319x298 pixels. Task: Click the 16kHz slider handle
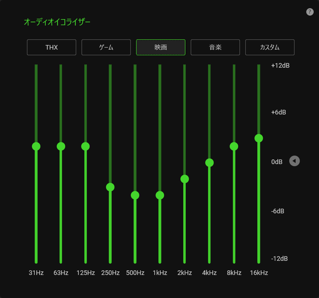point(259,138)
